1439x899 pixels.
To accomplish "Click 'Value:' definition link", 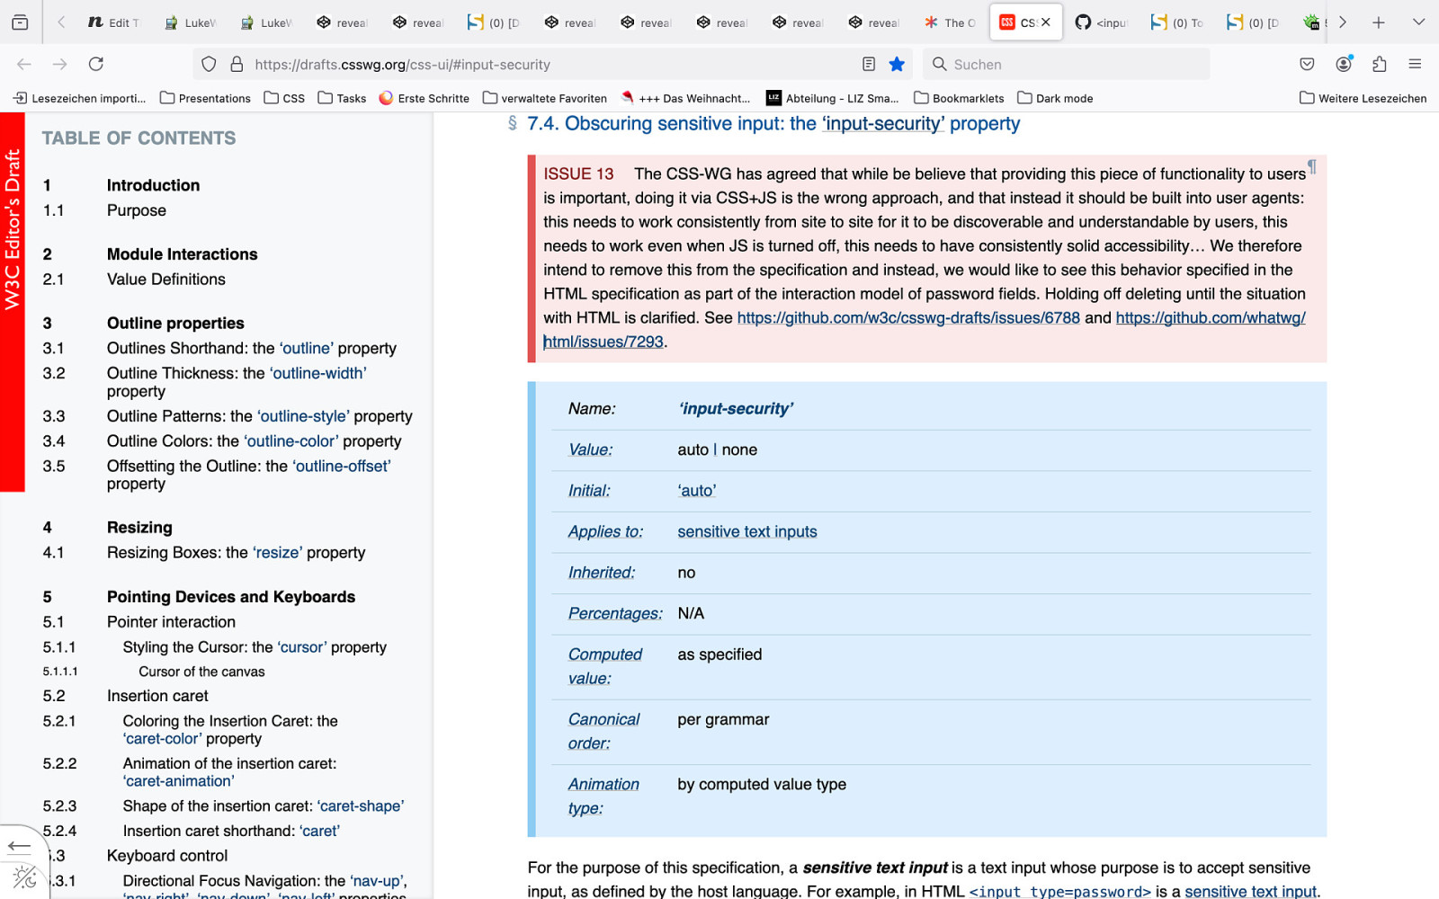I will click(590, 449).
